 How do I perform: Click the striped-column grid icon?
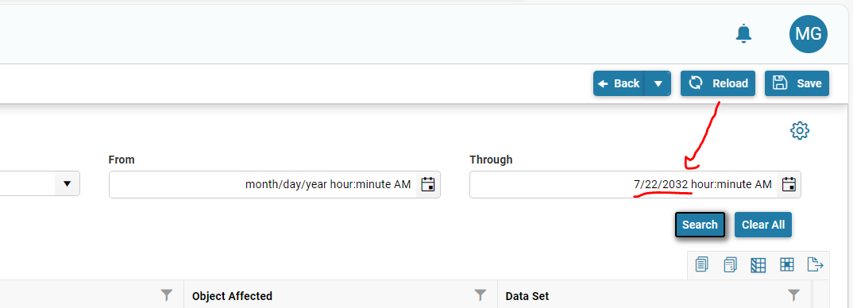point(758,265)
